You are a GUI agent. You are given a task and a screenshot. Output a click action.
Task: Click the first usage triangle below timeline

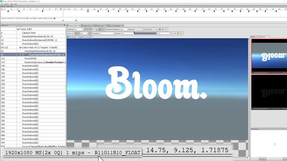[63, 20]
